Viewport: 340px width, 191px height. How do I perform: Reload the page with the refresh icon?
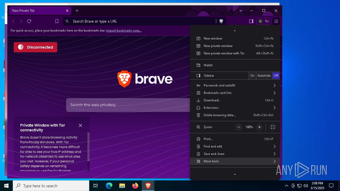(x=29, y=21)
